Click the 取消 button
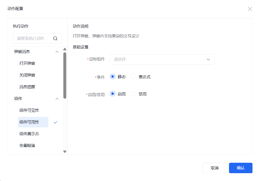The width and height of the screenshot is (259, 181). pos(215,168)
